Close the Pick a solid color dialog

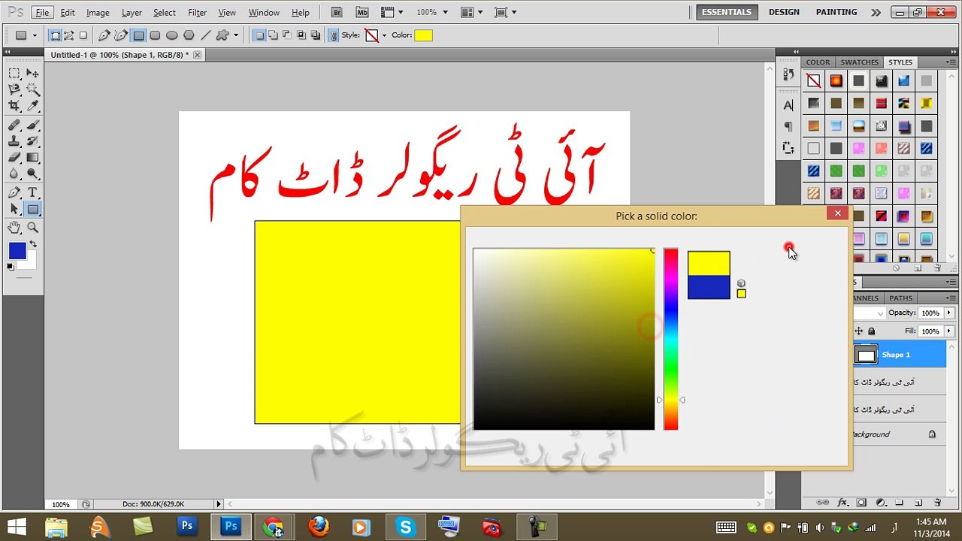(x=837, y=213)
